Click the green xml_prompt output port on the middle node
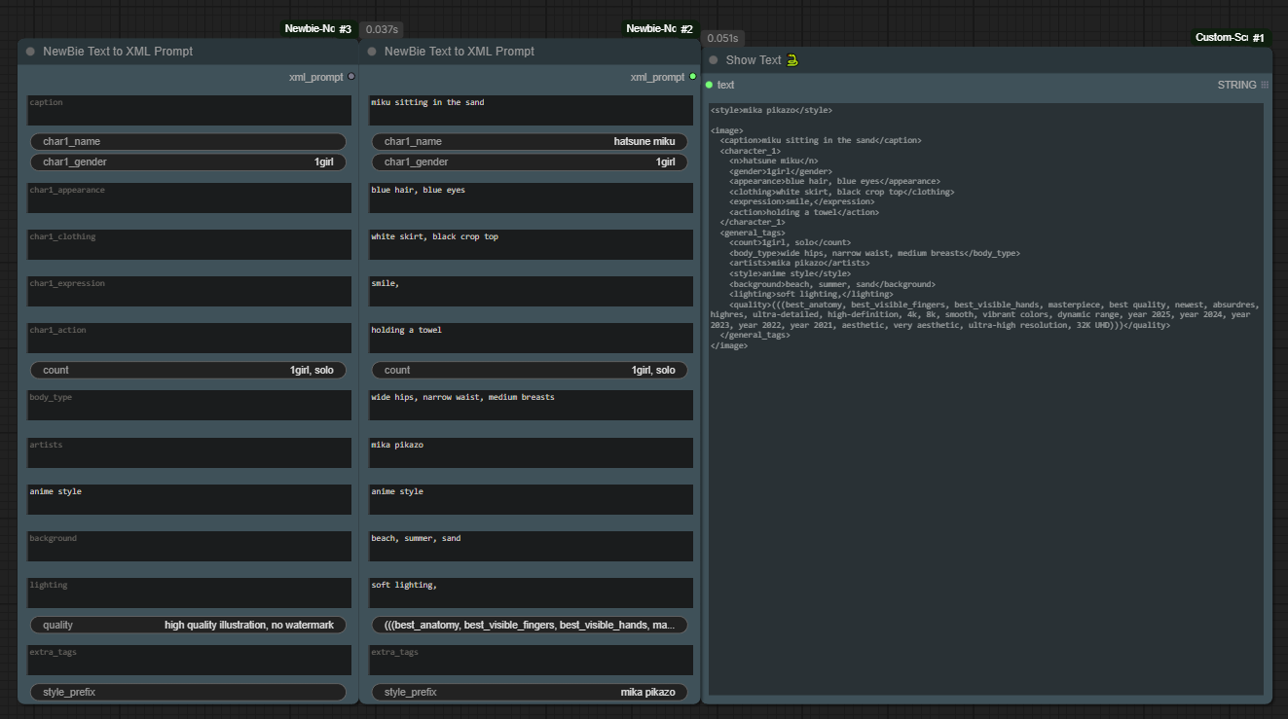 [x=692, y=76]
